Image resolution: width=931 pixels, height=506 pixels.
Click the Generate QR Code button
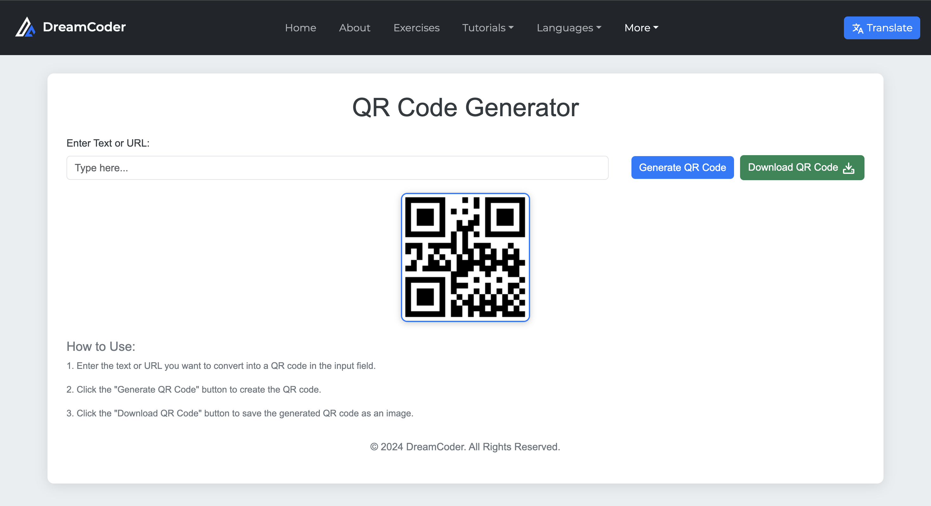pos(682,167)
